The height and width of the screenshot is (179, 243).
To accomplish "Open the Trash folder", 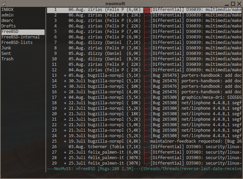I will pyautogui.click(x=8, y=59).
